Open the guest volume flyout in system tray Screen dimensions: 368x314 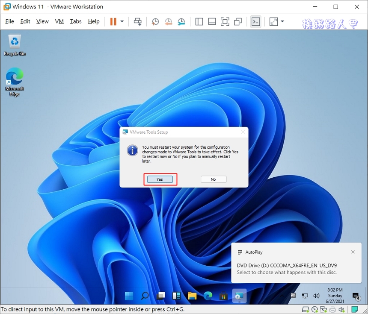tap(317, 295)
